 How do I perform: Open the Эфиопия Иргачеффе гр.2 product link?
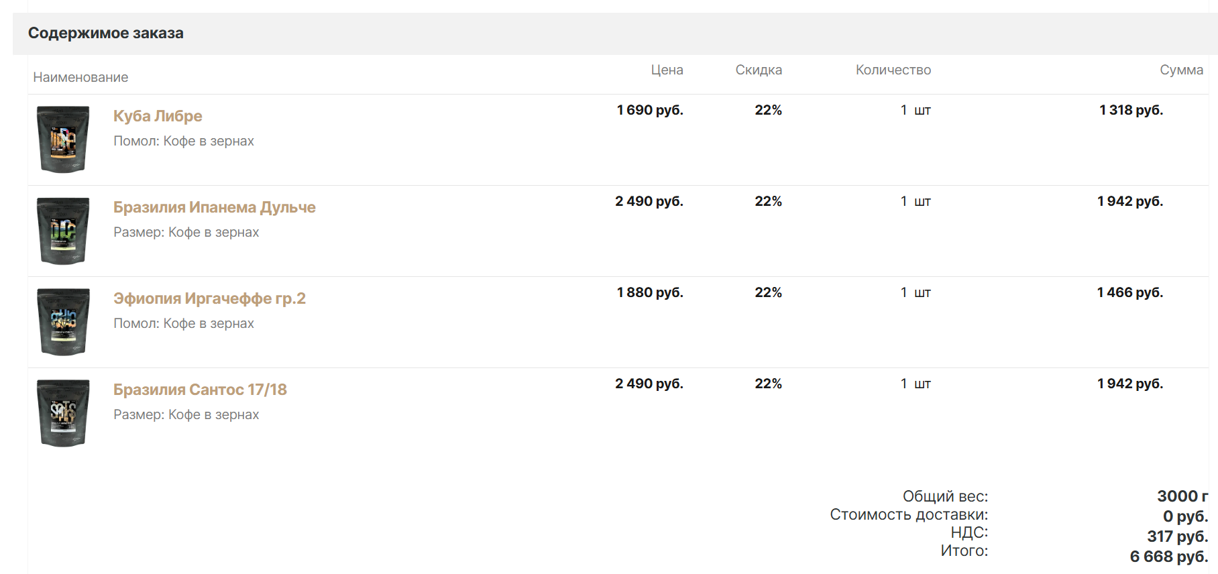point(209,298)
